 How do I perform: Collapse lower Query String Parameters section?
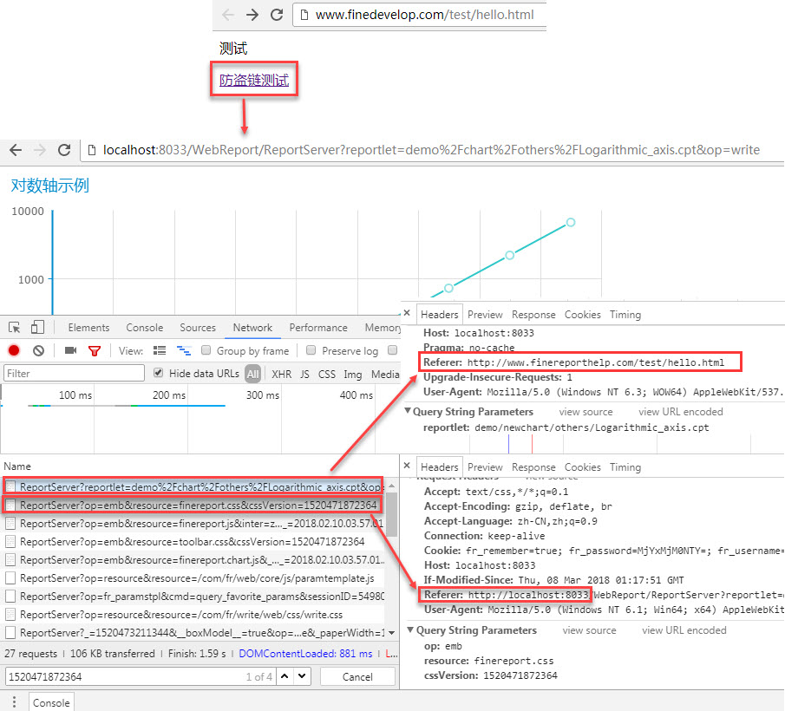click(x=410, y=629)
